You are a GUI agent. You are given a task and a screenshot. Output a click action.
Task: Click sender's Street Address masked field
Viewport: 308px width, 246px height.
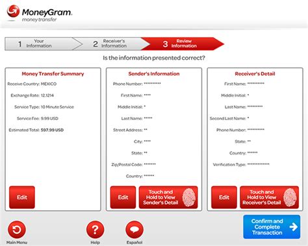pos(130,130)
